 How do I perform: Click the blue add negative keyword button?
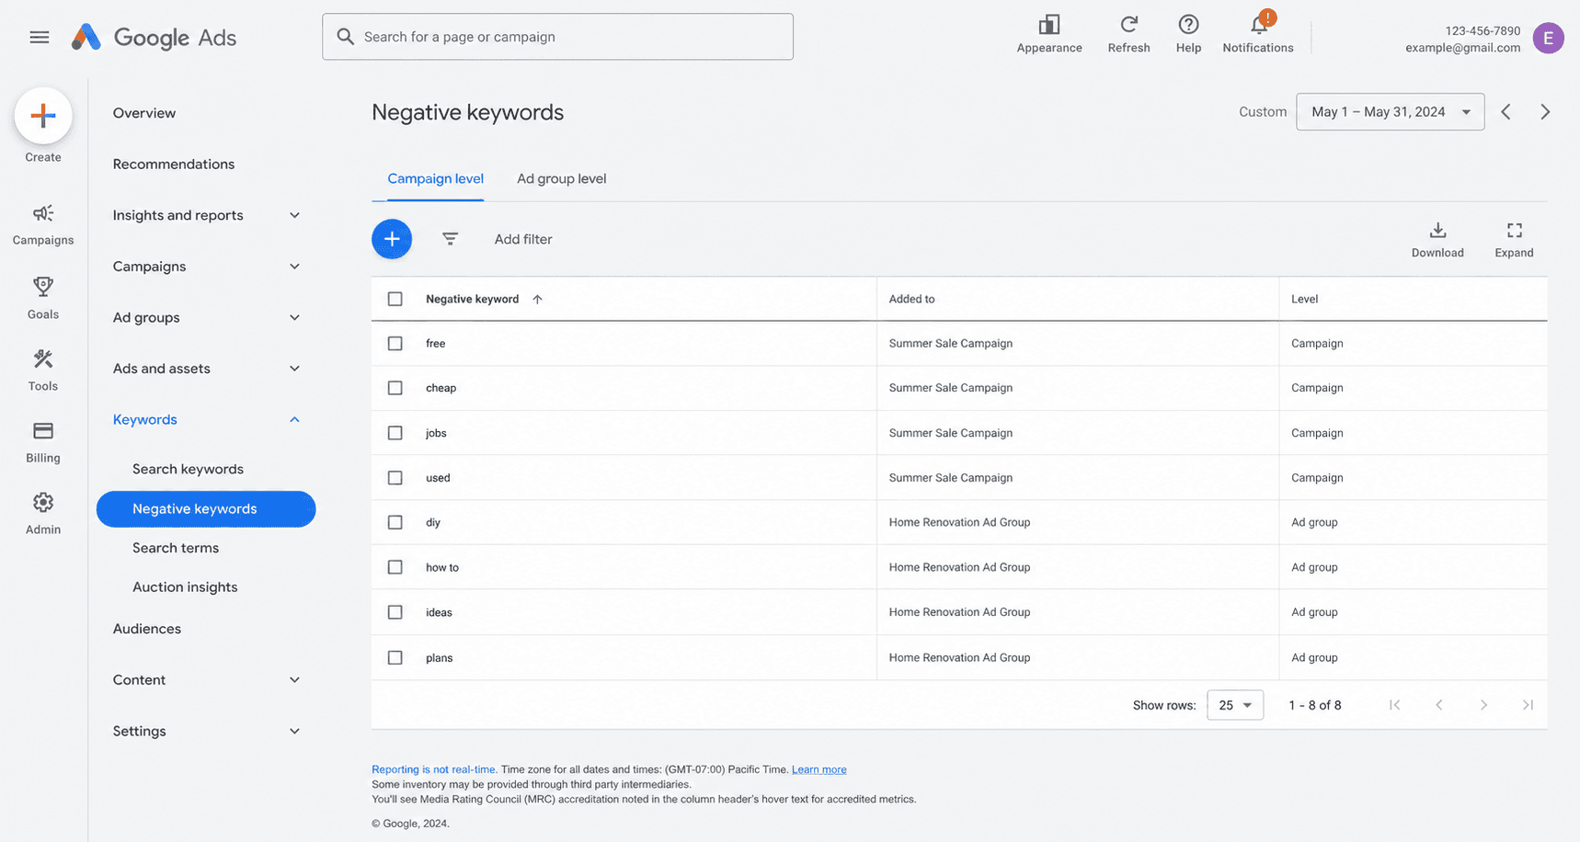coord(392,239)
